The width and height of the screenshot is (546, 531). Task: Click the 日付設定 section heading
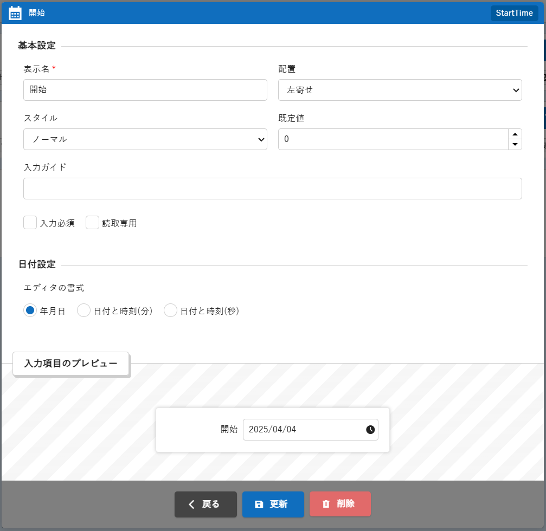point(37,264)
